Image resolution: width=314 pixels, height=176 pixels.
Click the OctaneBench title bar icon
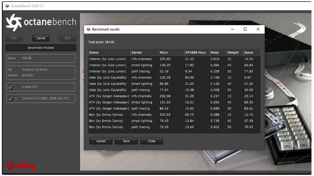[7, 6]
